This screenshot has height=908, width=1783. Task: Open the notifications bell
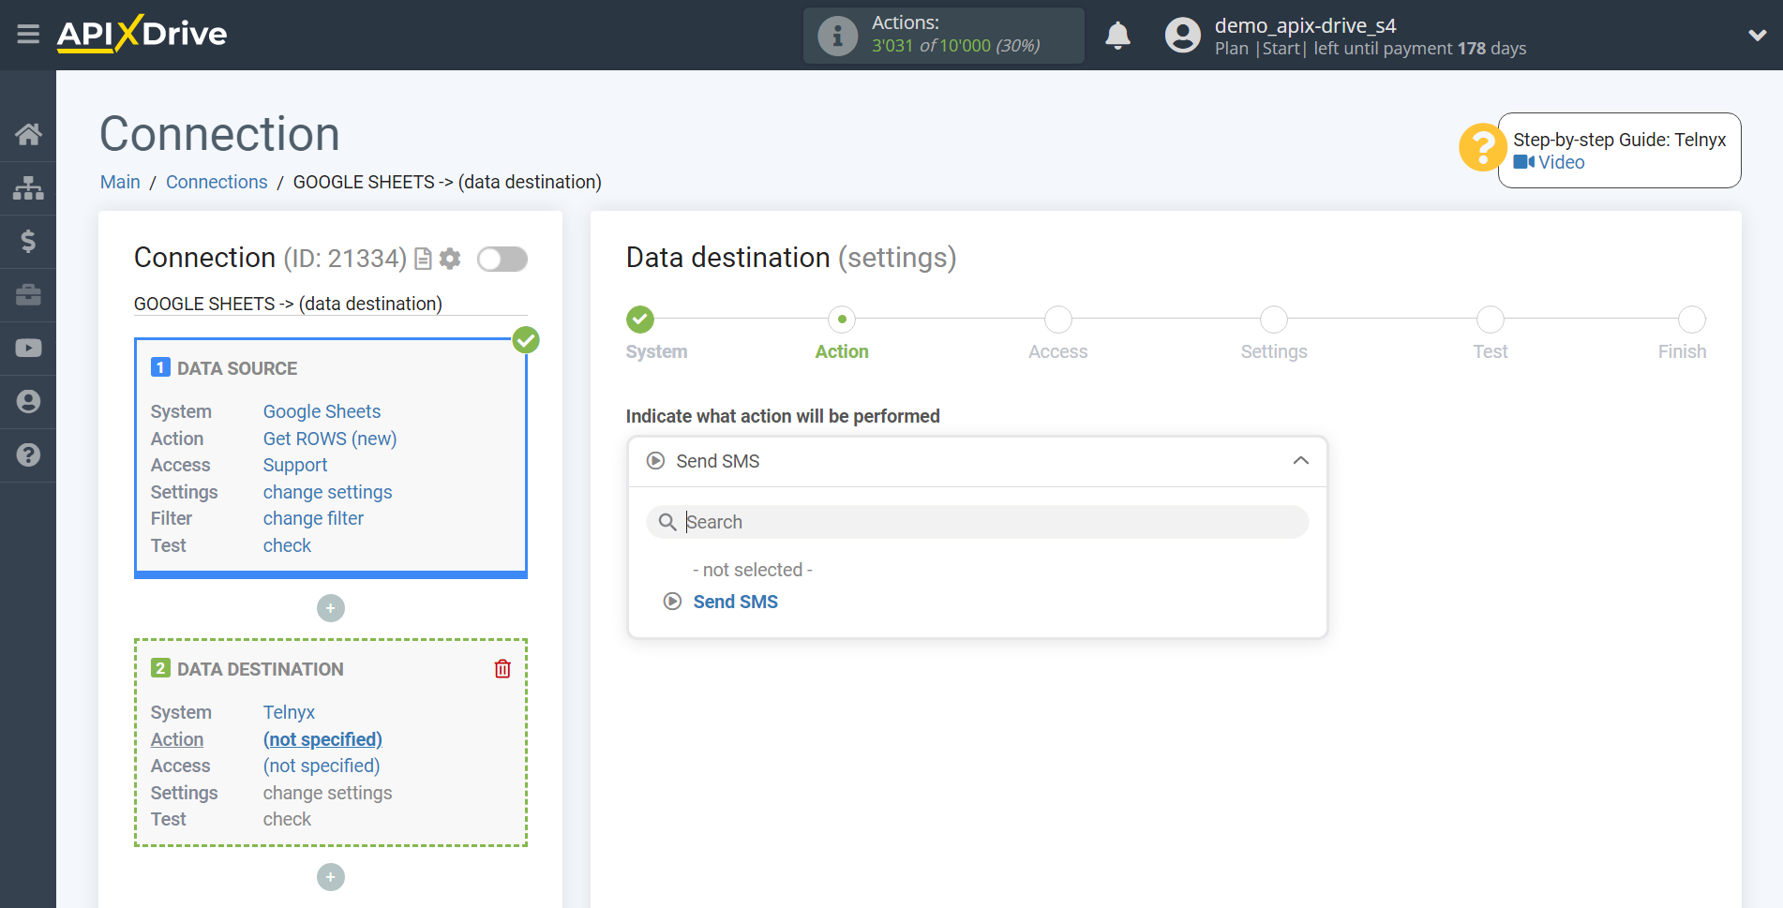click(x=1117, y=36)
